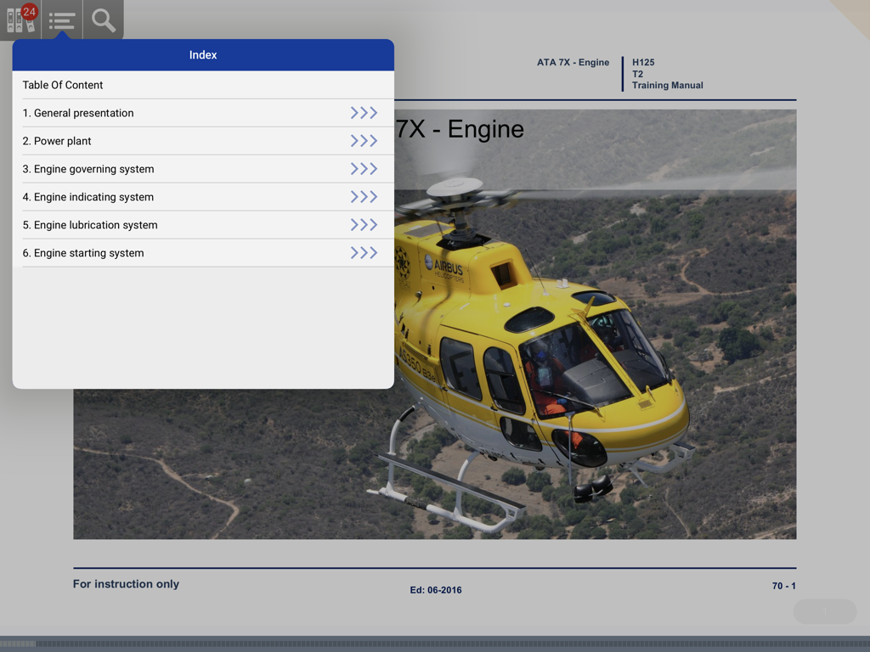
Task: Open Engine lubrication system via its arrows
Action: (x=364, y=224)
